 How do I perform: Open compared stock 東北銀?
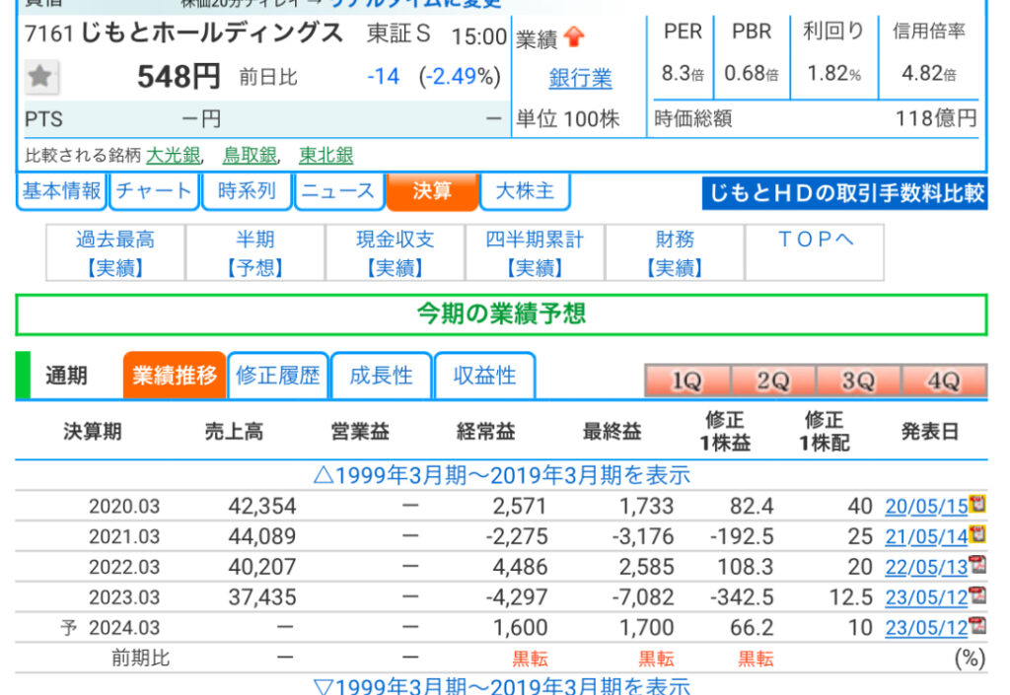pyautogui.click(x=325, y=155)
